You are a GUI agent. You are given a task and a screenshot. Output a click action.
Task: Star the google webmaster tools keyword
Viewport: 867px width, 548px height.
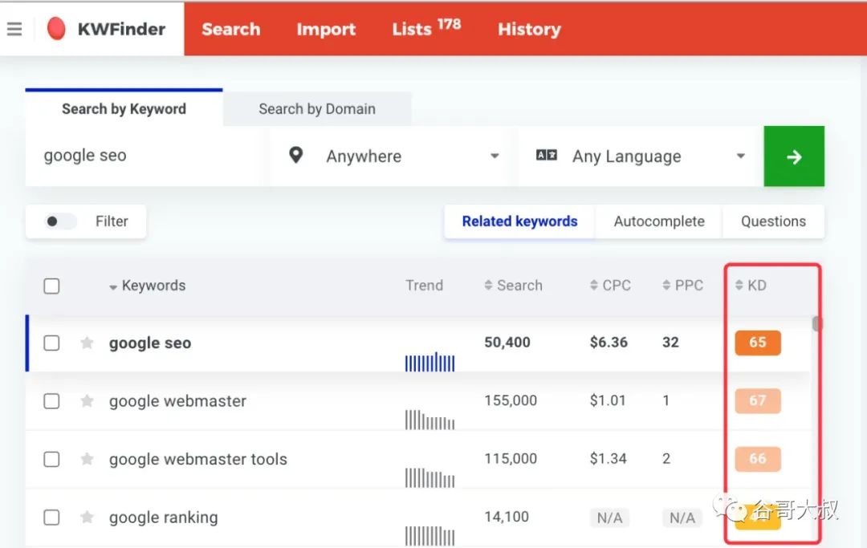pos(87,459)
